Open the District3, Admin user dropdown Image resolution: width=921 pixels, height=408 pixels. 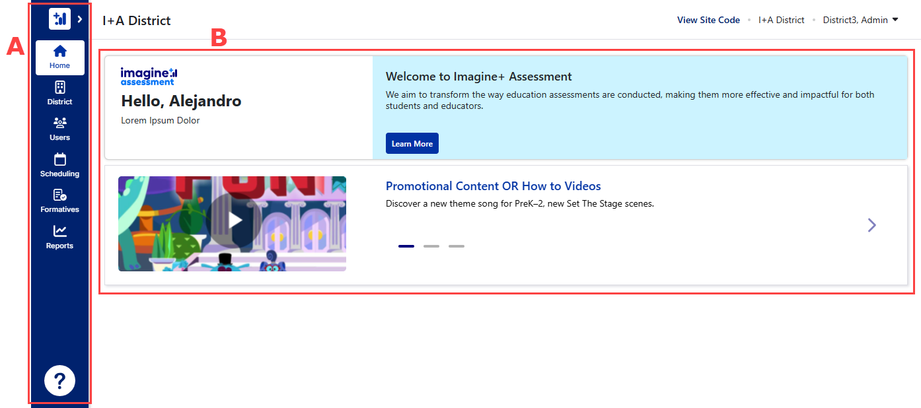point(860,20)
